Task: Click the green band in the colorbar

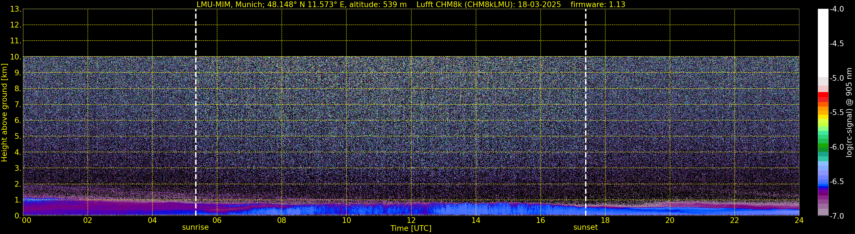Action: coord(823,146)
